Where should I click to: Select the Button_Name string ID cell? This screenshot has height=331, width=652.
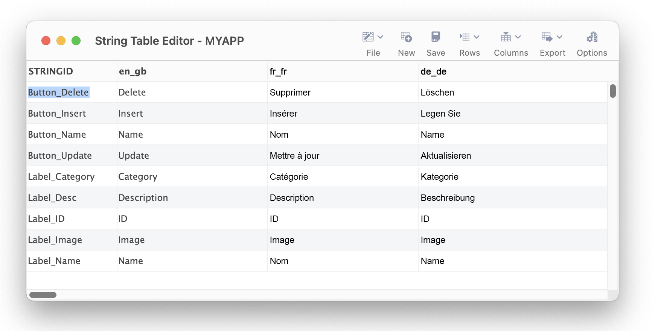click(72, 134)
